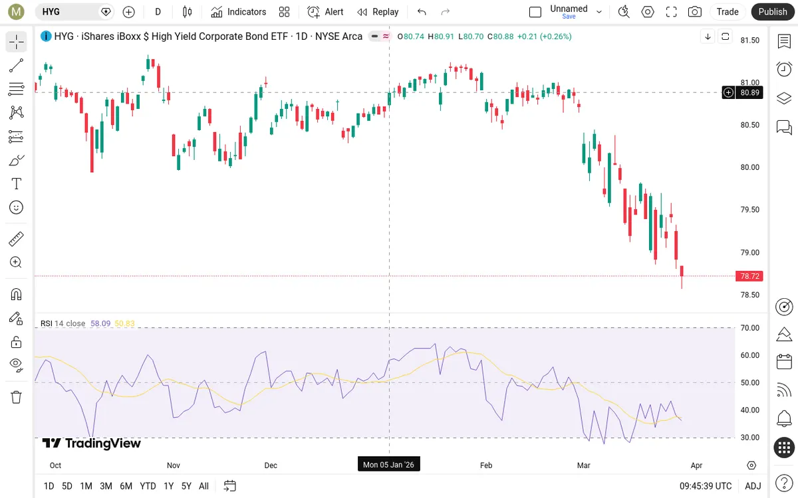Open user profile M avatar
The image size is (798, 498).
pos(17,12)
